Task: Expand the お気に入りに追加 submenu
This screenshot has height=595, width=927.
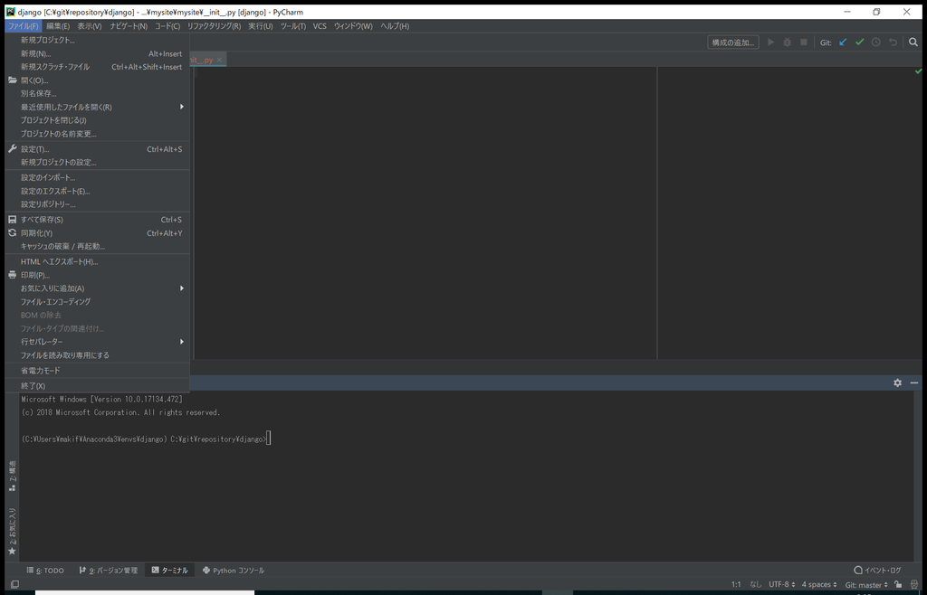Action: pyautogui.click(x=97, y=288)
